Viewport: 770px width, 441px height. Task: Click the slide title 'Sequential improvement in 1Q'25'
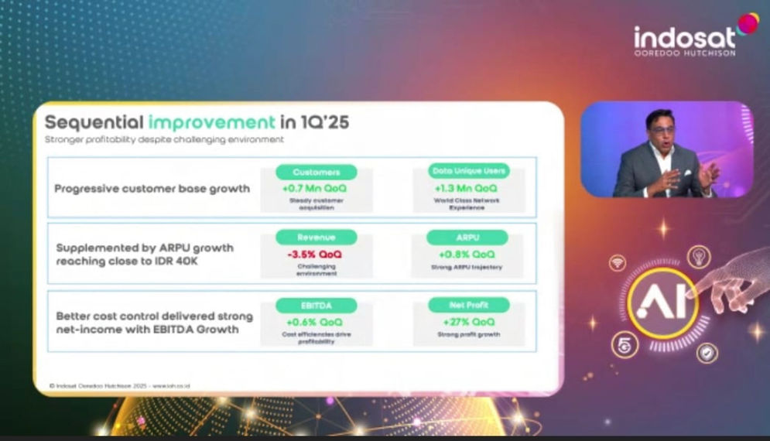pyautogui.click(x=197, y=122)
